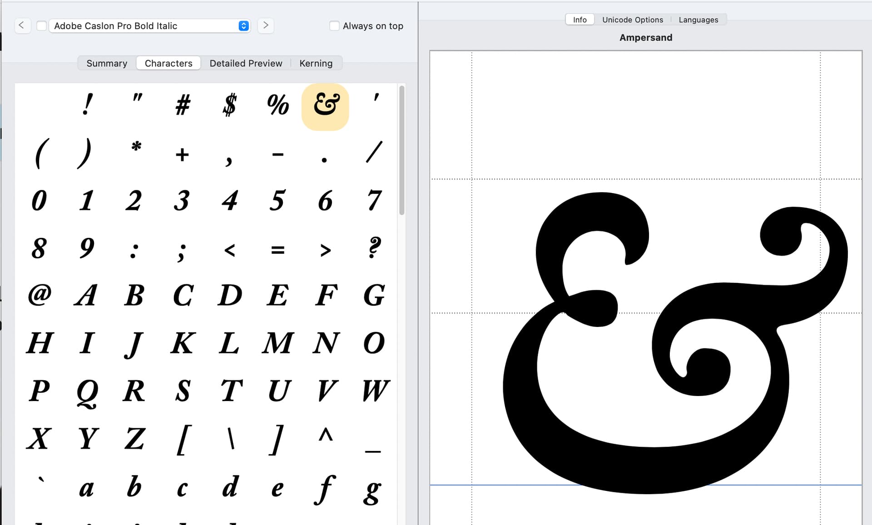Open the Adobe Caslon Pro Bold Italic font dropdown

coord(243,26)
